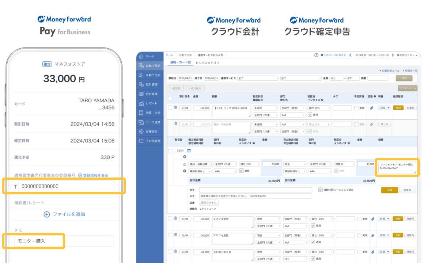Image resolution: width=424 pixels, height=263 pixels.
Task: Check the 別口座への入金 row selection checkbox
Action: coord(170,251)
